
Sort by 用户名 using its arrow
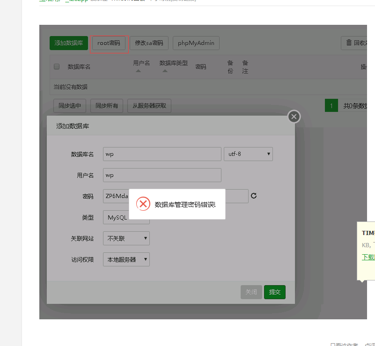click(x=138, y=71)
